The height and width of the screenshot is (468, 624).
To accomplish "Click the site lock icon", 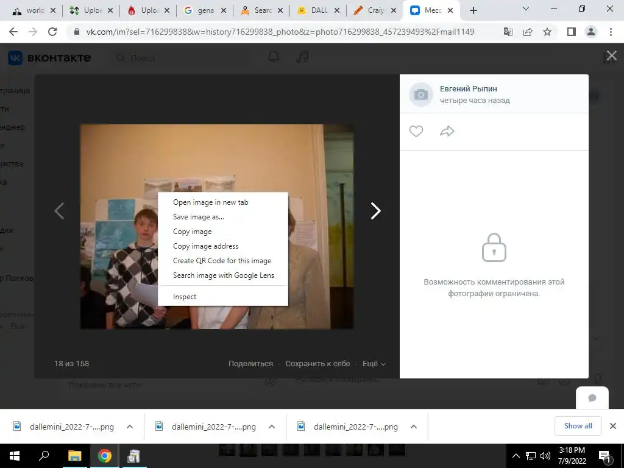I will point(77,32).
